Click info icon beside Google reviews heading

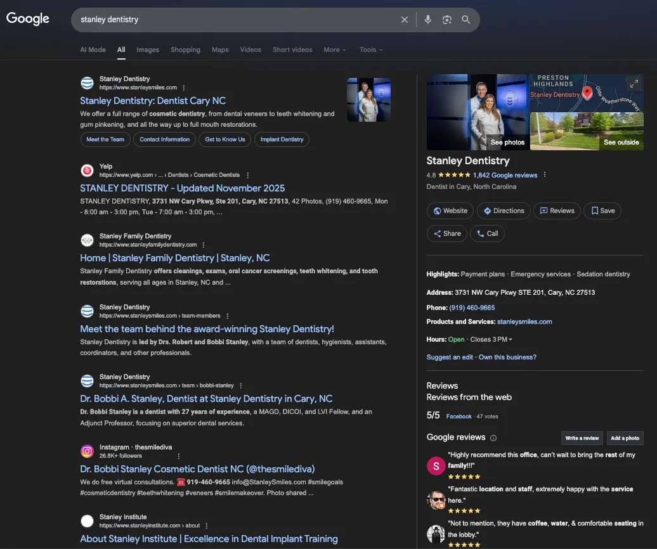(x=493, y=438)
